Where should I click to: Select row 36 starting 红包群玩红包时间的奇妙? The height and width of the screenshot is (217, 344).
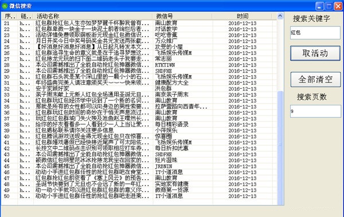(x=139, y=113)
